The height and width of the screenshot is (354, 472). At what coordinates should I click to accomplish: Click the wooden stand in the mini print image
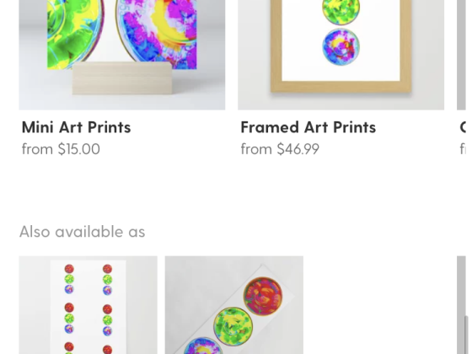click(122, 78)
